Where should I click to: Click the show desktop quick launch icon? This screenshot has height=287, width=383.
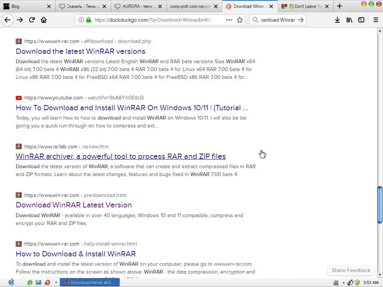tap(39, 283)
